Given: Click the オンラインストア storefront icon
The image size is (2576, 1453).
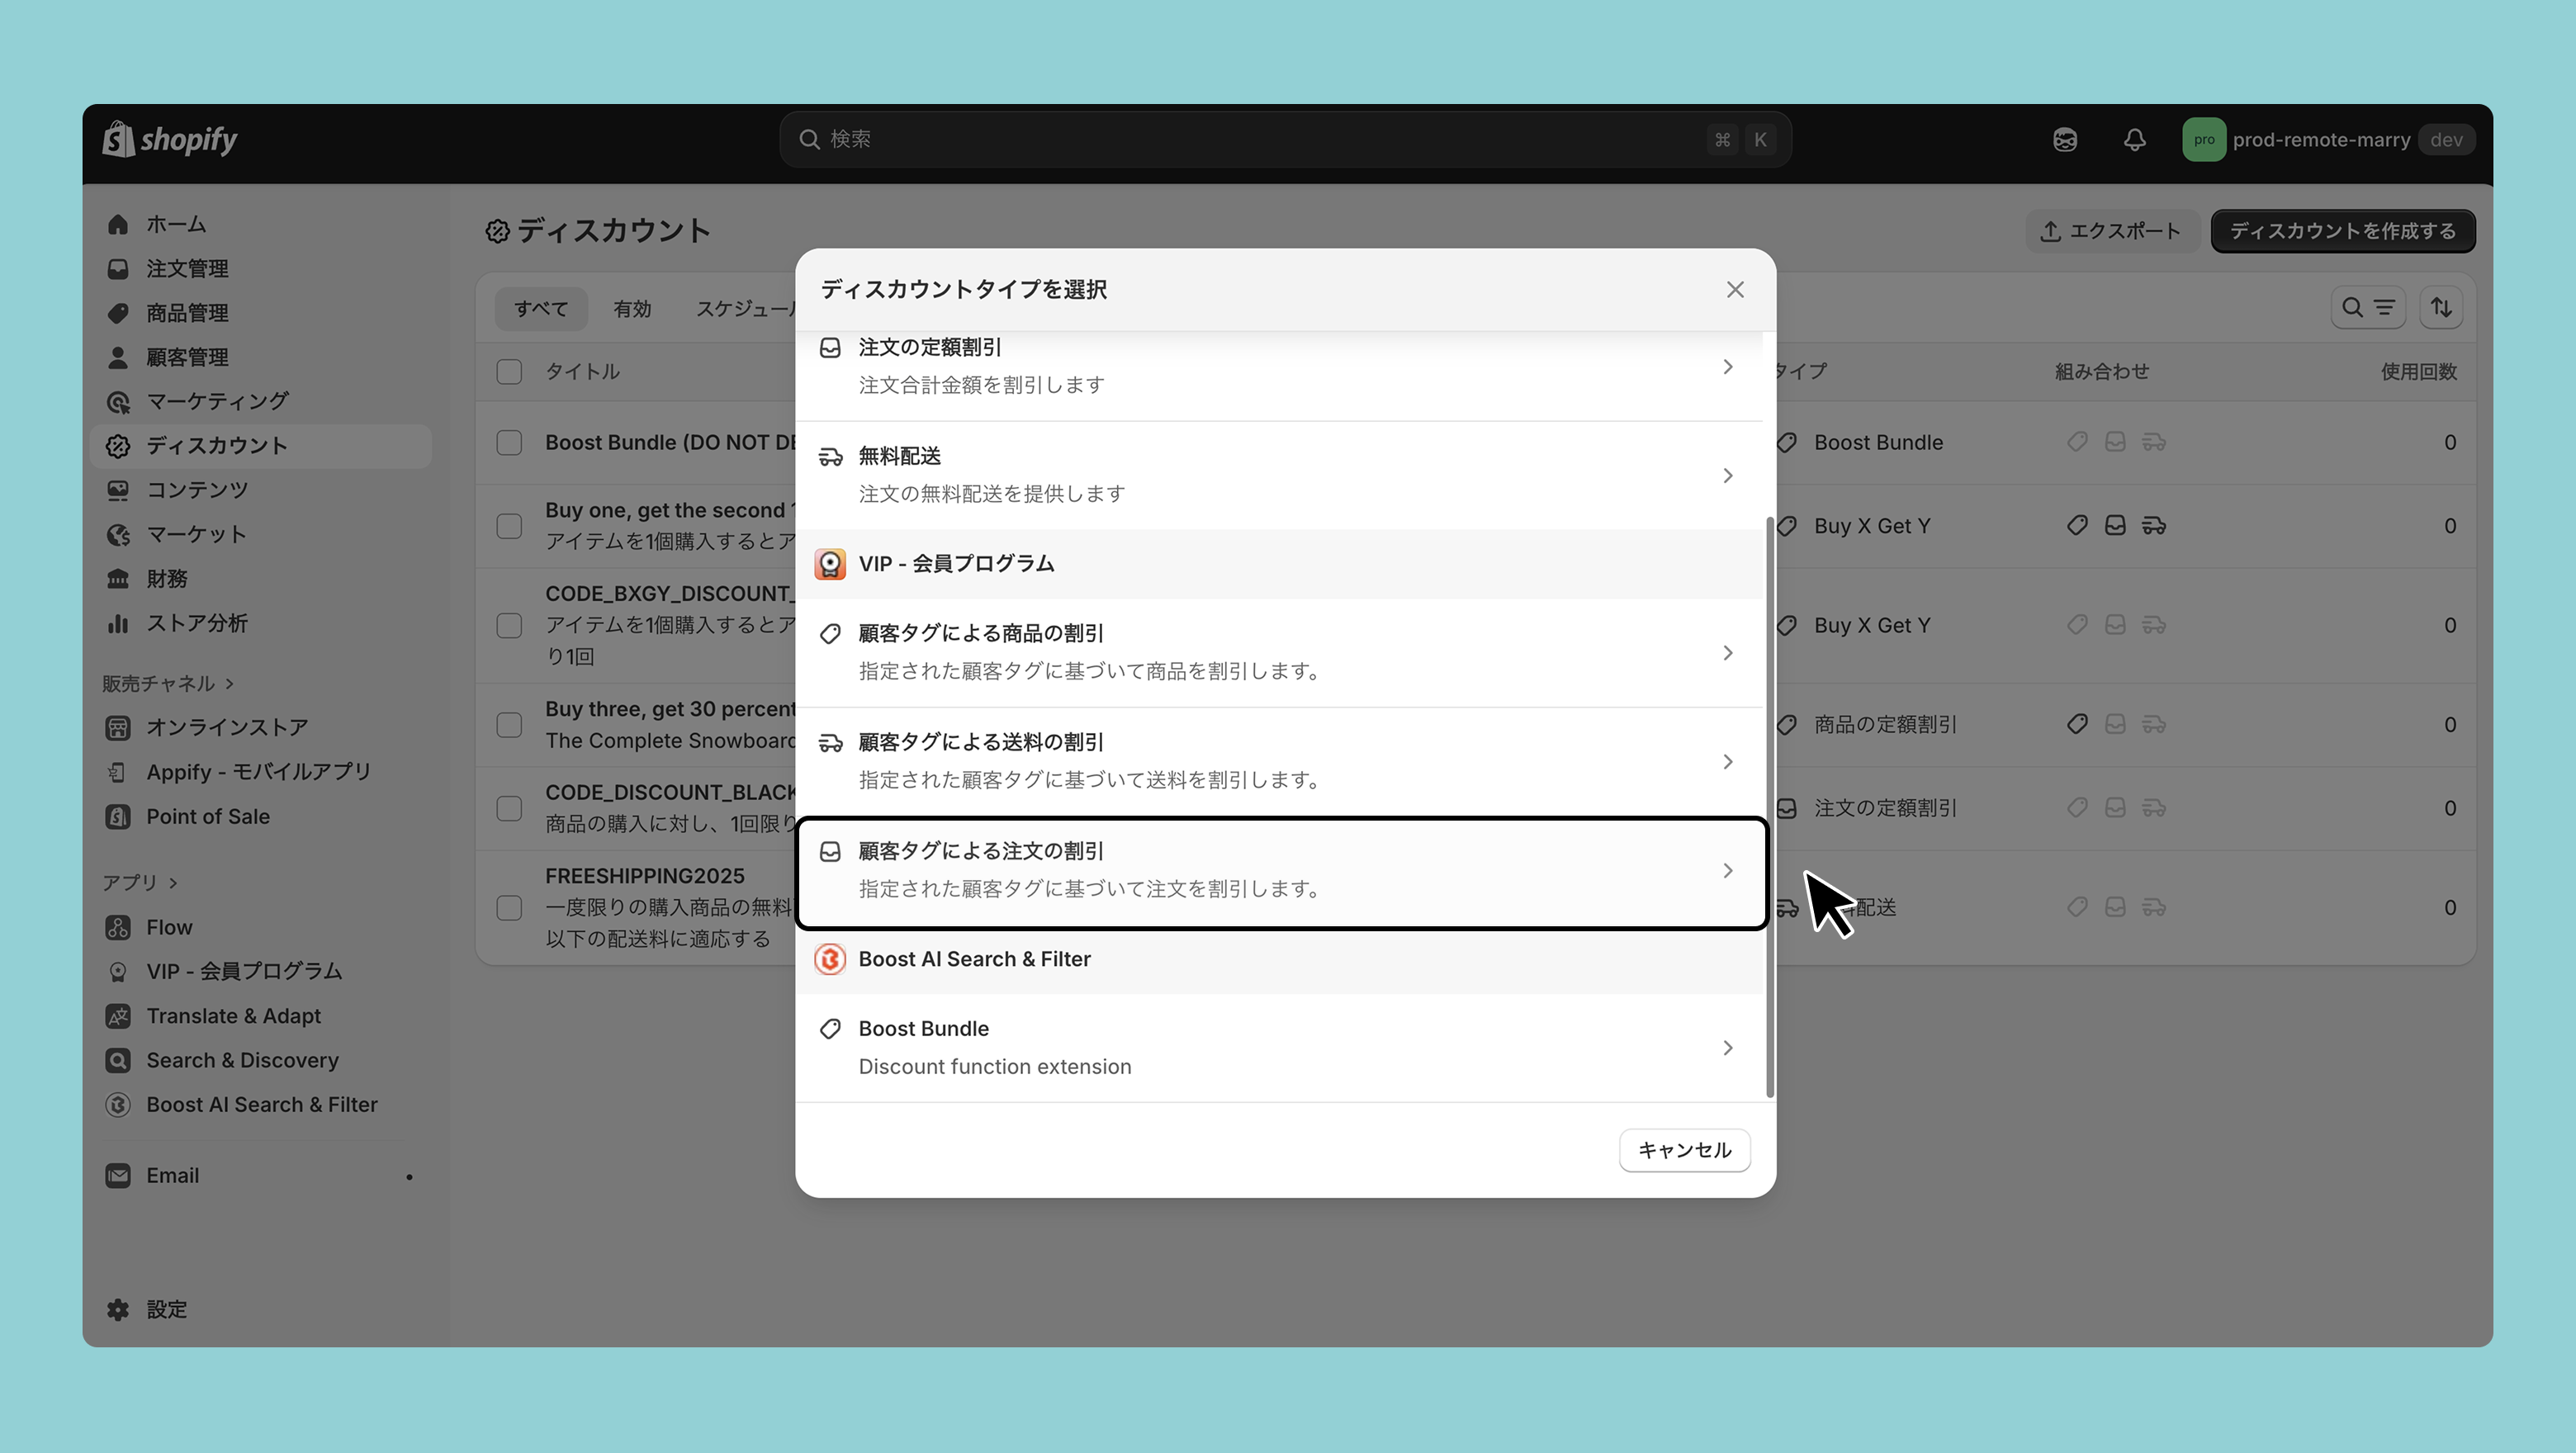Looking at the screenshot, I should point(118,728).
